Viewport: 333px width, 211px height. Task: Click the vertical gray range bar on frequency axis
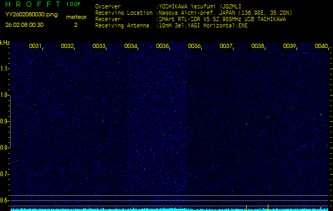point(10,121)
